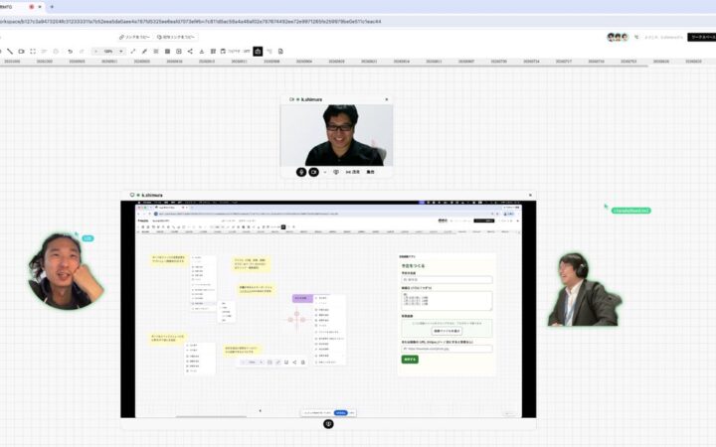Select the dashed frame selection tool

33,52
